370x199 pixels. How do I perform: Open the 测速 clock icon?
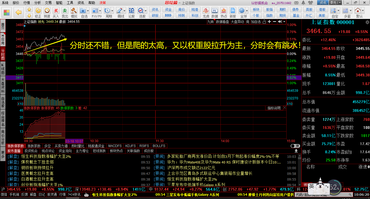click(x=47, y=11)
